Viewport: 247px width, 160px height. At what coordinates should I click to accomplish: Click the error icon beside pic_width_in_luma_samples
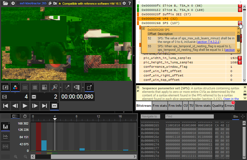coord(240,58)
